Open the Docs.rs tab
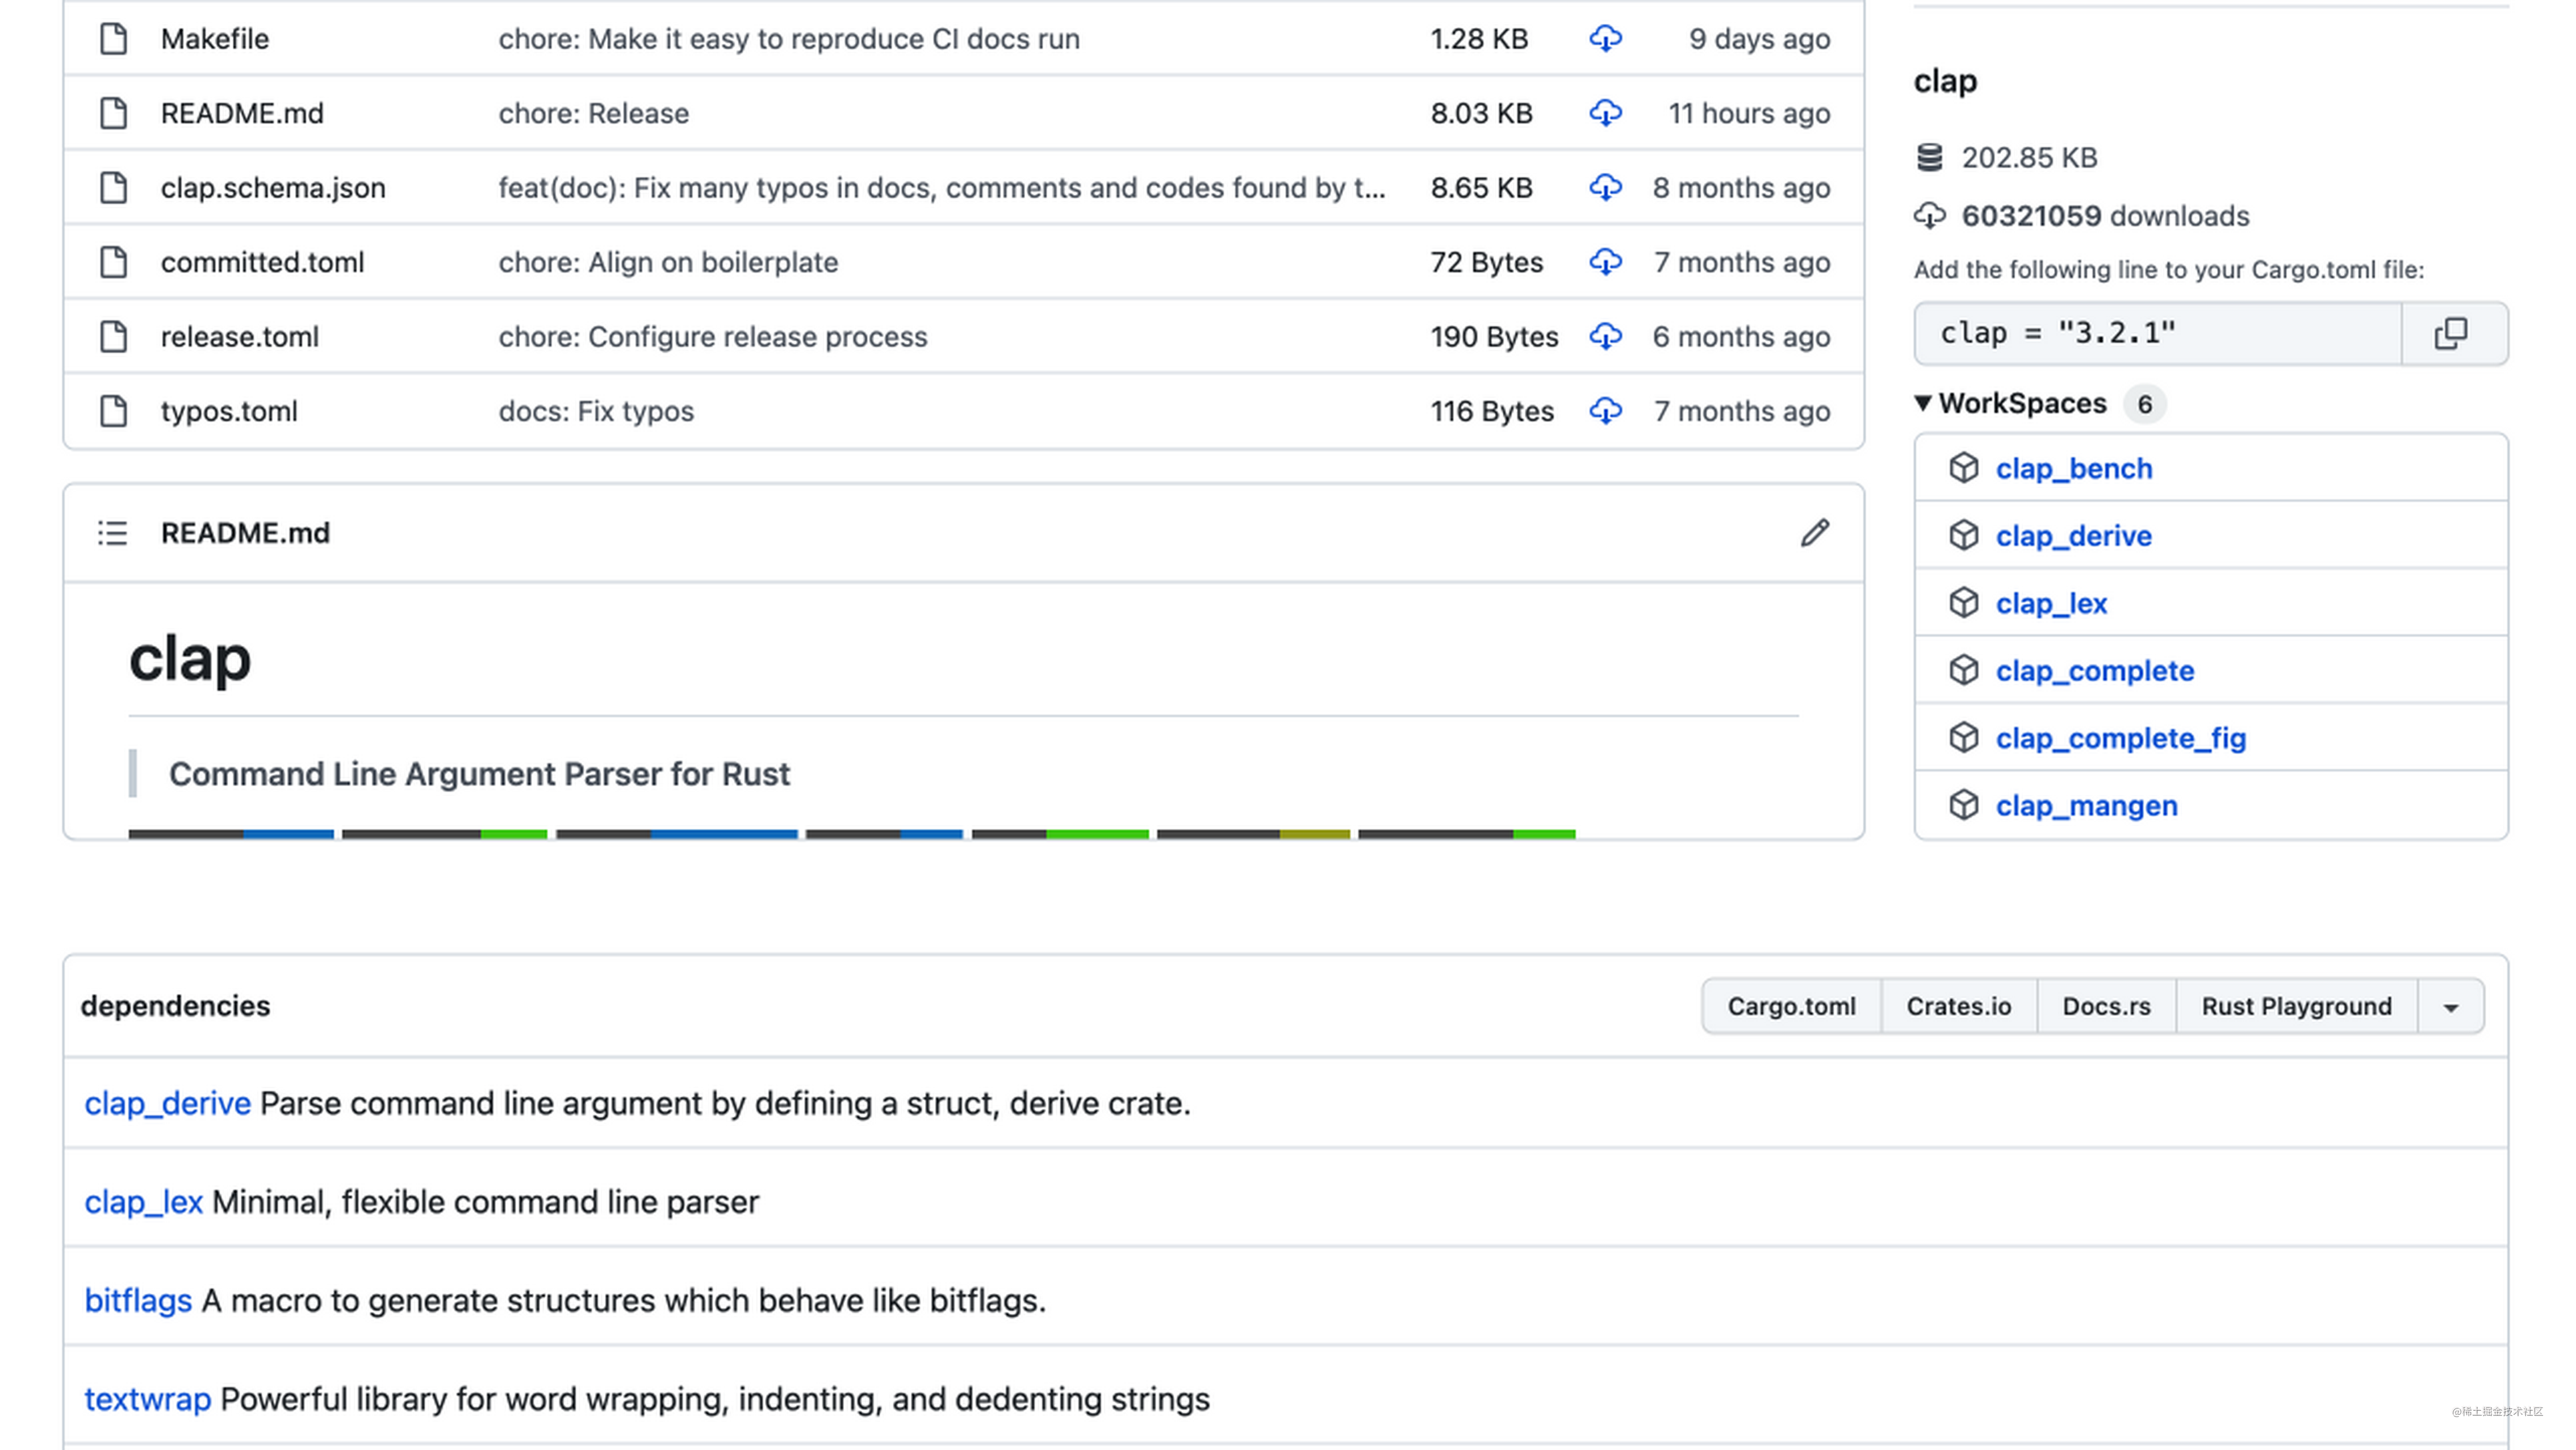Screen dimensions: 2576x1450 tap(2106, 1007)
